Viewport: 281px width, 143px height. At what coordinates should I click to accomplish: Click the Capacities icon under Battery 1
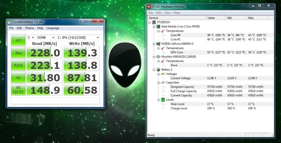click(x=163, y=82)
